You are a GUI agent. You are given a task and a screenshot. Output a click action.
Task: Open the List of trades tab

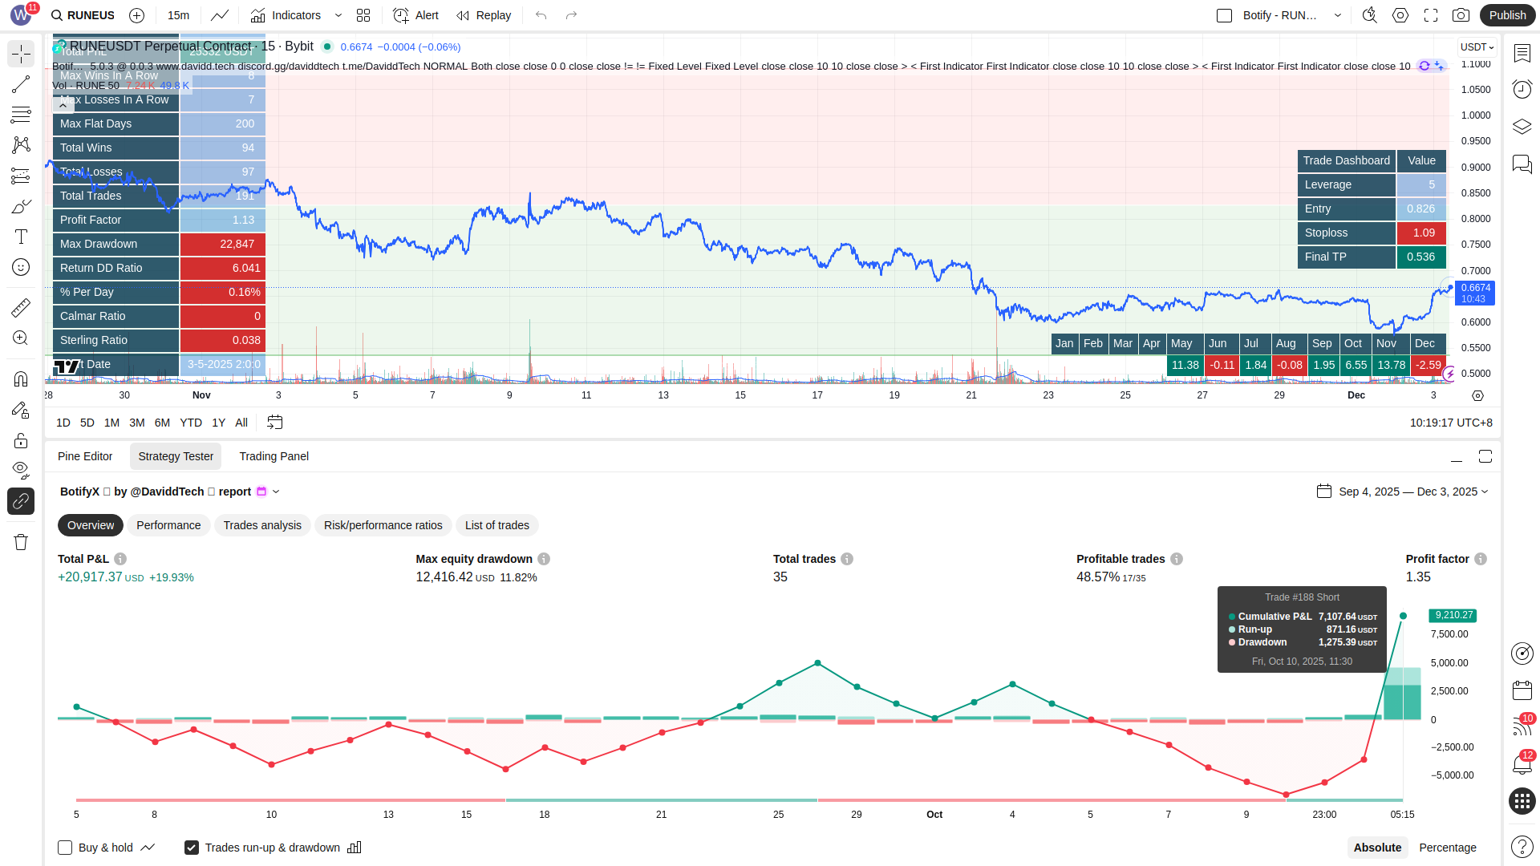click(496, 525)
